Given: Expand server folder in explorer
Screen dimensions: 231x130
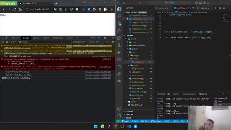Looking at the screenshot, I should [134, 102].
